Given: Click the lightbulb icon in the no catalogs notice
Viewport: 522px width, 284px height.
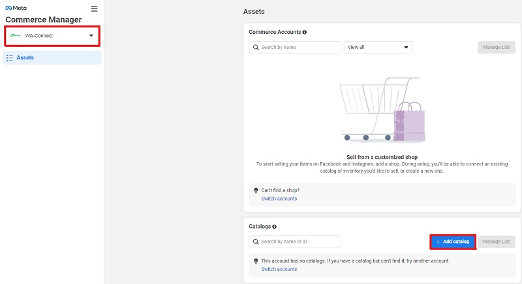Looking at the screenshot, I should [256, 261].
